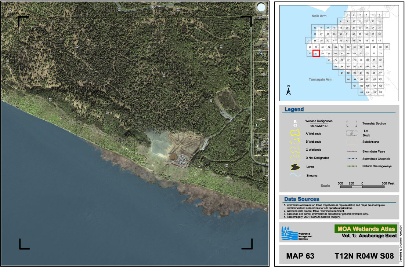Click the B Wetlands dashed outline symbol
The height and width of the screenshot is (267, 405).
pyautogui.click(x=296, y=141)
